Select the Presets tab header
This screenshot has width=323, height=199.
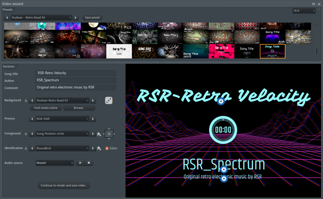click(8, 10)
